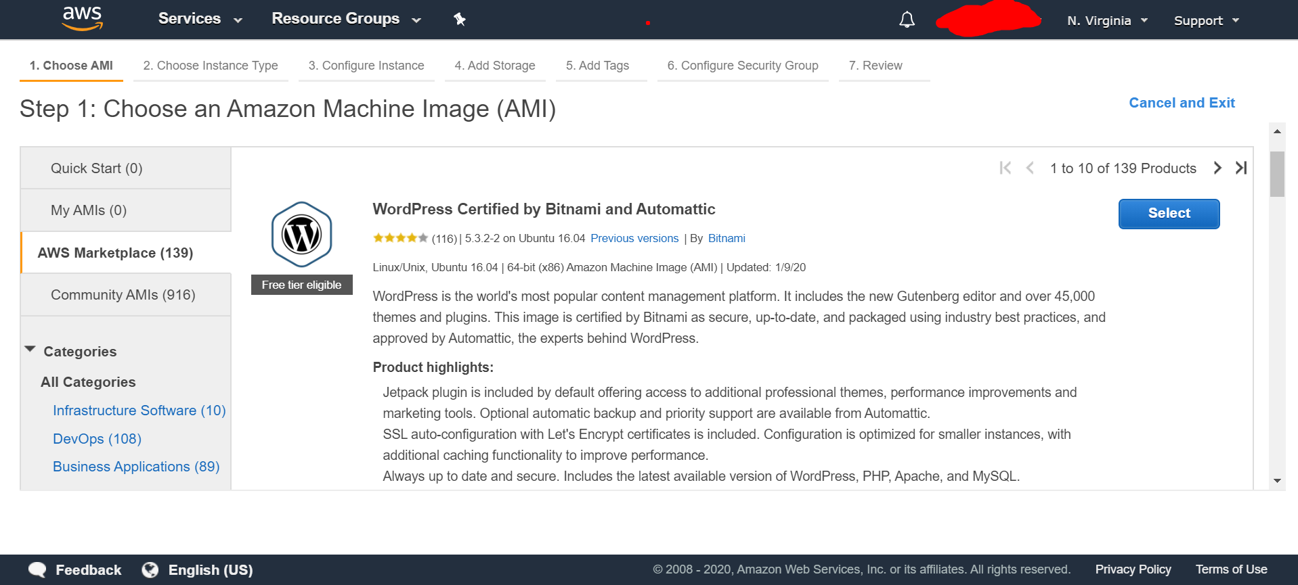Open the Services dropdown menu
Screen dimensions: 1298x585
click(200, 19)
